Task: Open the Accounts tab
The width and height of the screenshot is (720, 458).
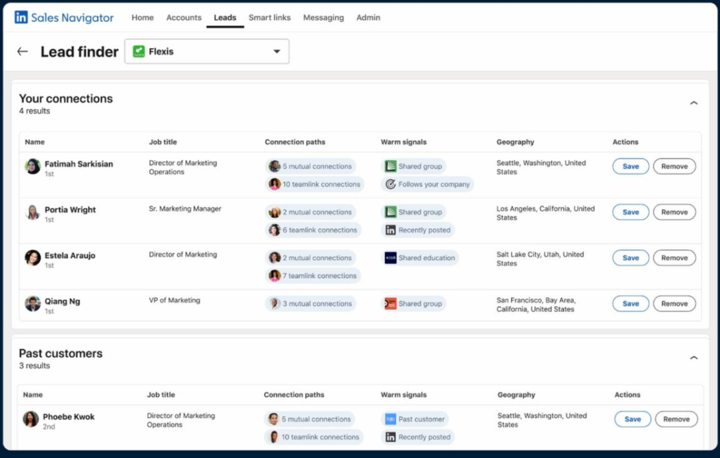Action: [x=184, y=17]
